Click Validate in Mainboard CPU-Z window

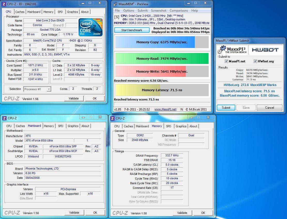pos(74,213)
